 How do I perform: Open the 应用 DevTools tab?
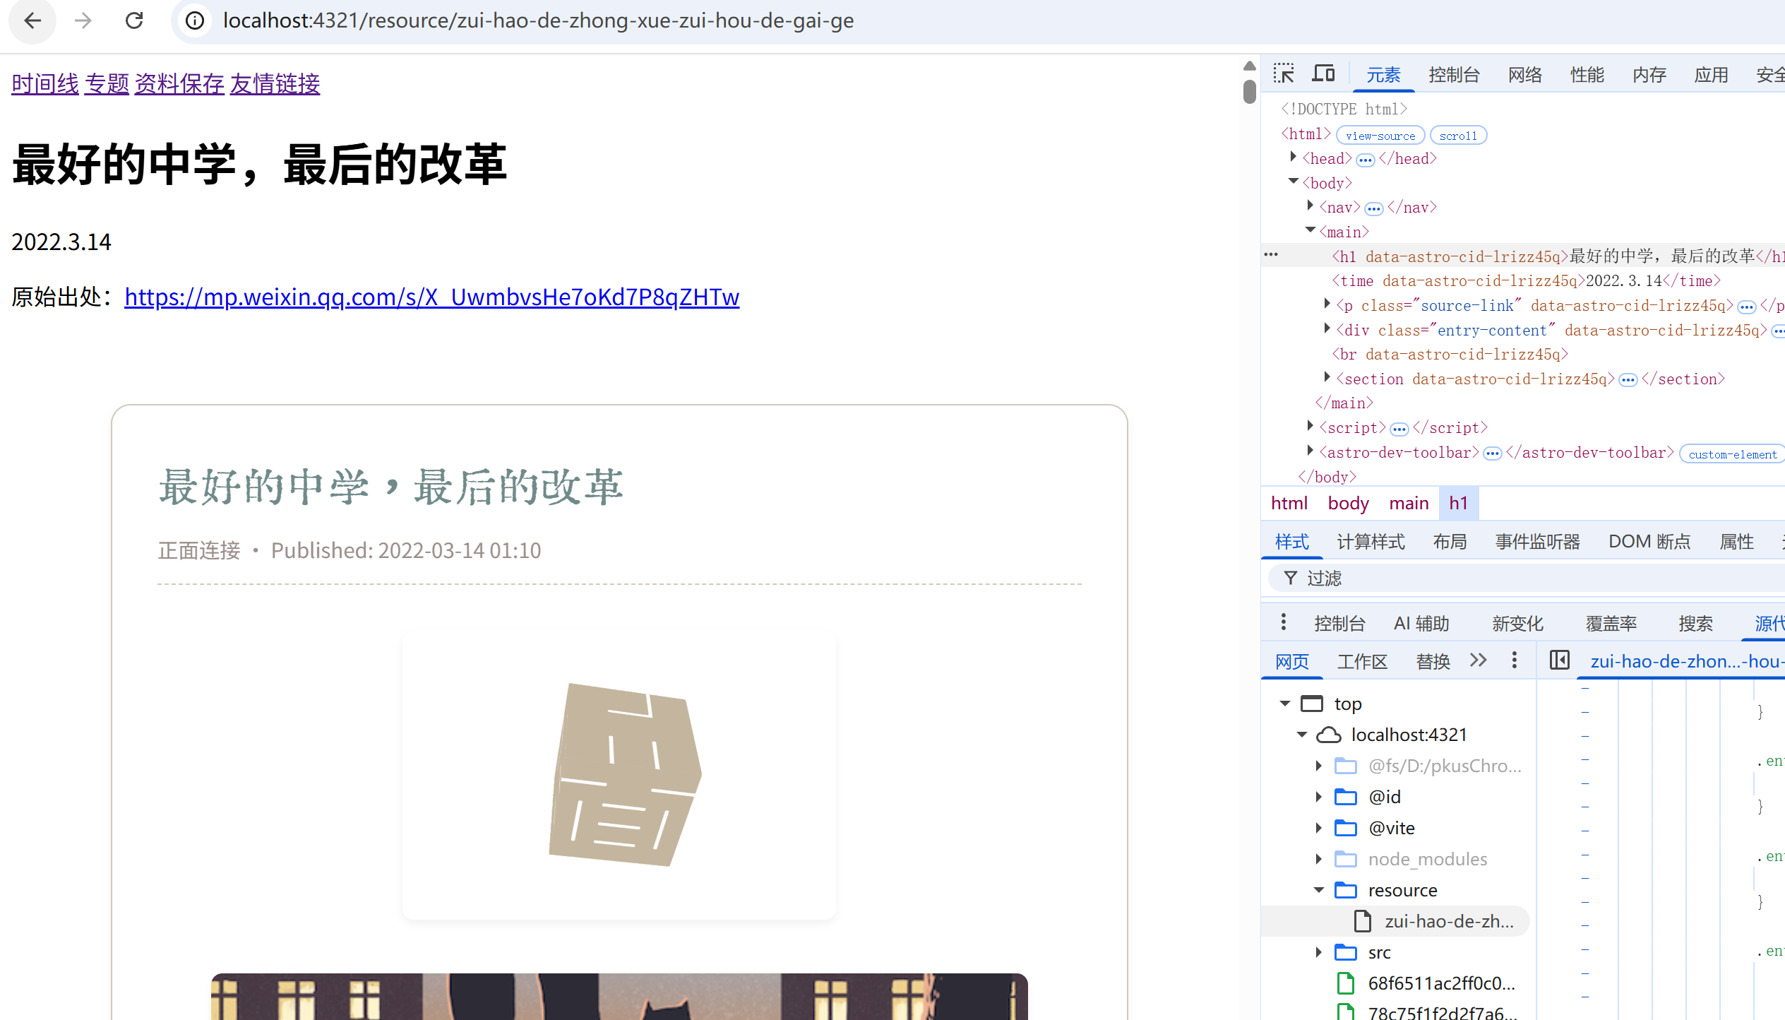pos(1712,75)
